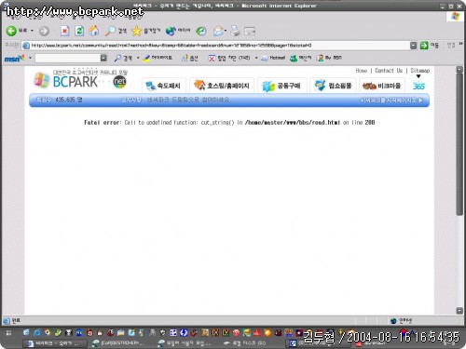Click the vertical scrollbar thumb
This screenshot has width=466, height=349.
coord(459,144)
